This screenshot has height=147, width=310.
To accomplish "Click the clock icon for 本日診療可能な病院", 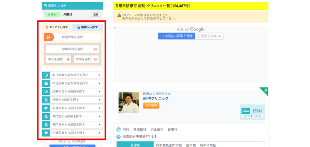I will coord(46,75).
